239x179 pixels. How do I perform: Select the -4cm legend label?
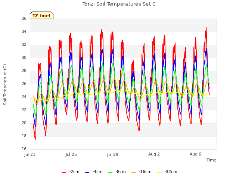click(97, 172)
